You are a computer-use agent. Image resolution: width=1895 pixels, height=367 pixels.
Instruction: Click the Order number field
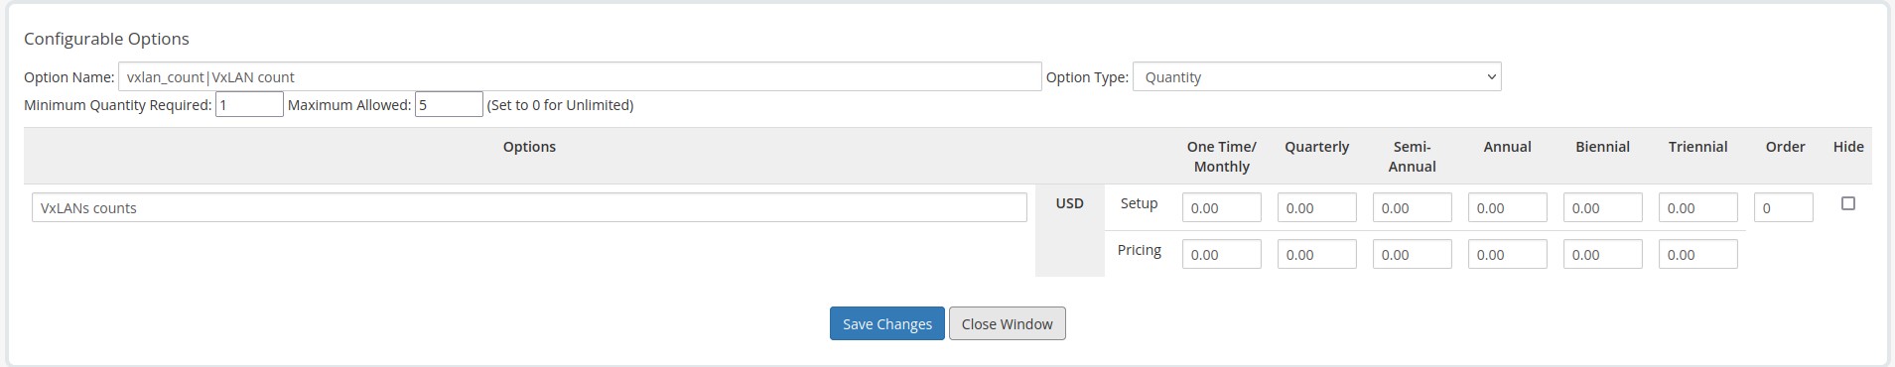(1783, 207)
